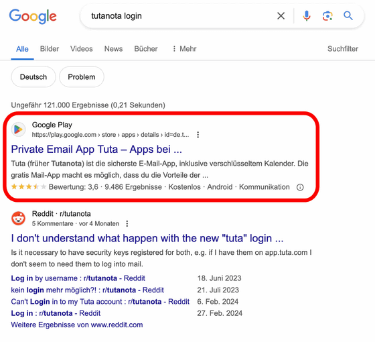Viewport: 375px width, 342px height.
Task: Apply the Problem filter chip
Action: (82, 77)
